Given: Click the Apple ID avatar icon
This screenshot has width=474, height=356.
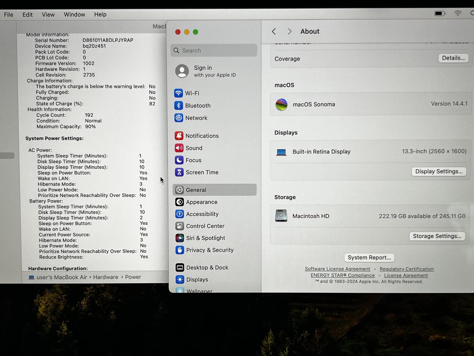Looking at the screenshot, I should tap(182, 71).
